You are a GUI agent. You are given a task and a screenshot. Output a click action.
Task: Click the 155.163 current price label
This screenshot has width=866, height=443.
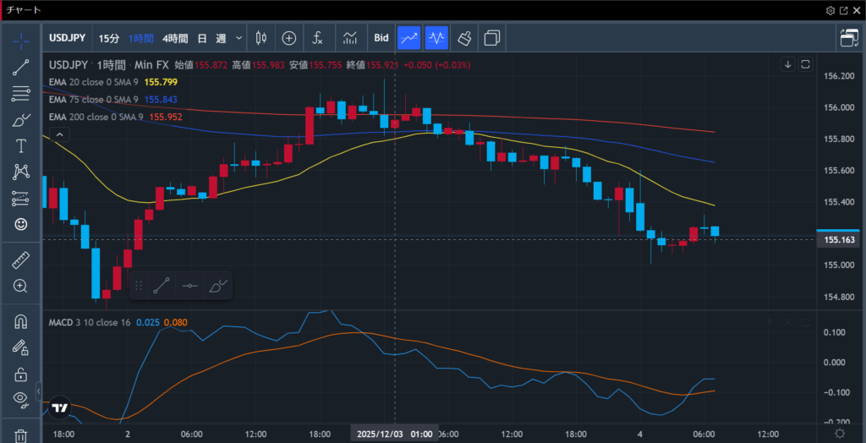(837, 240)
